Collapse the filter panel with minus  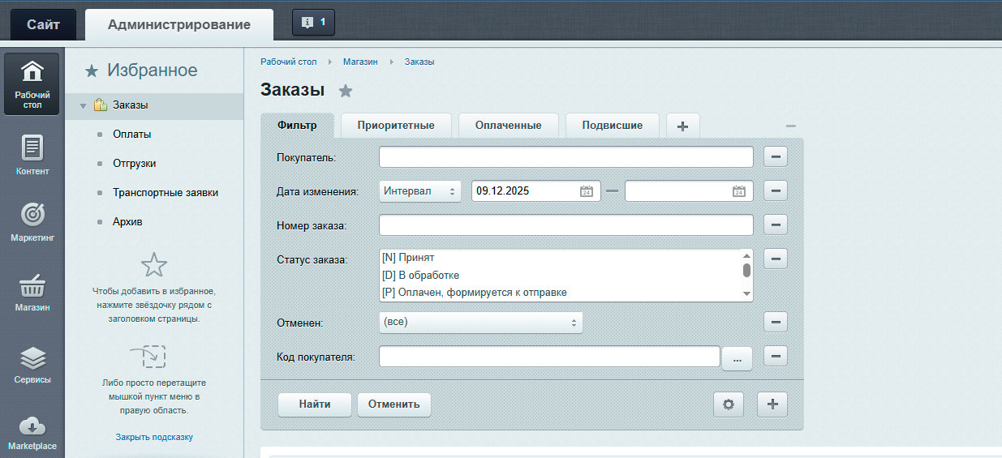tap(790, 126)
